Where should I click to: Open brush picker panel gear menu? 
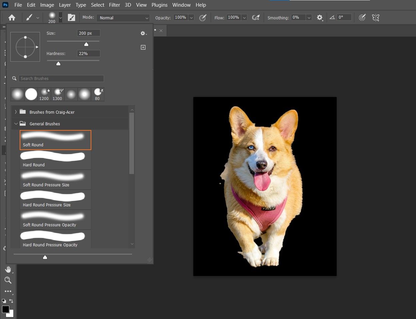(x=143, y=33)
